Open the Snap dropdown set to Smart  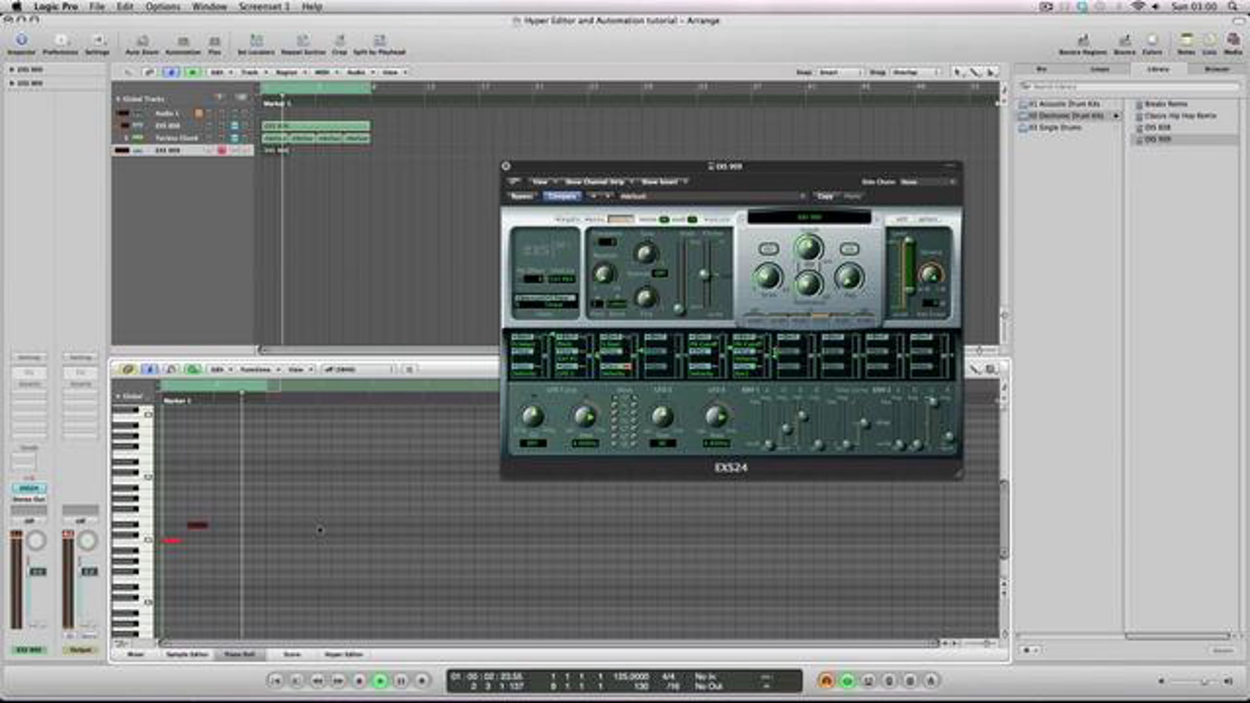841,72
